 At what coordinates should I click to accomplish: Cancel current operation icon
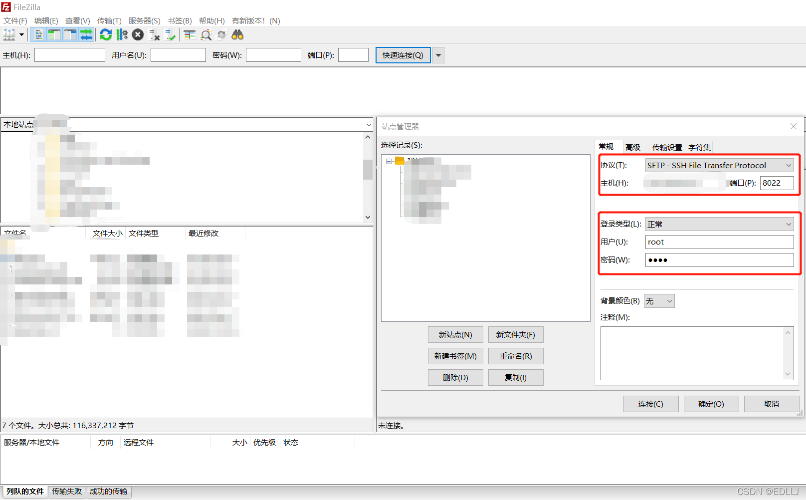pos(138,35)
